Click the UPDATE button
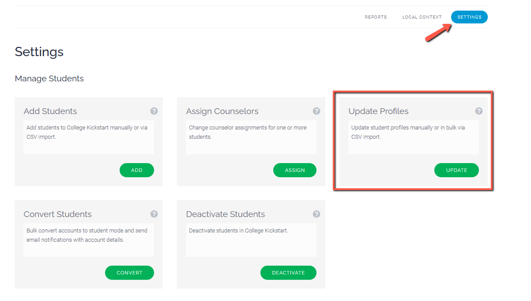Screen dimensions: 531x301 click(x=456, y=170)
